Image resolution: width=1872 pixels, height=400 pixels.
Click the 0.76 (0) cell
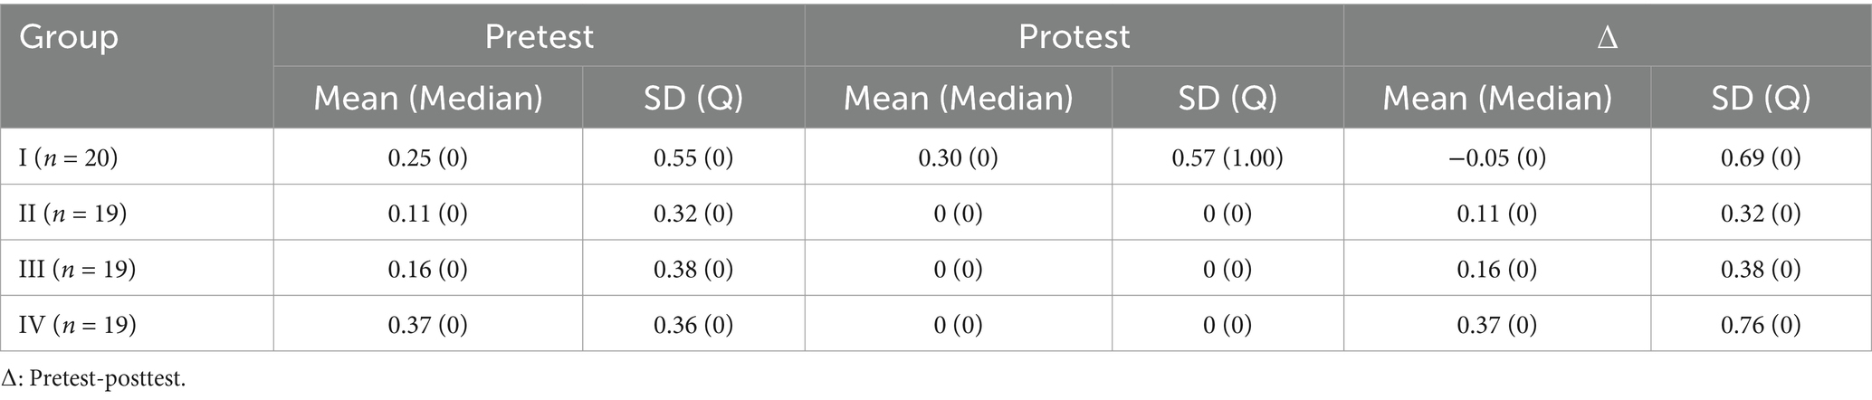click(x=1762, y=324)
